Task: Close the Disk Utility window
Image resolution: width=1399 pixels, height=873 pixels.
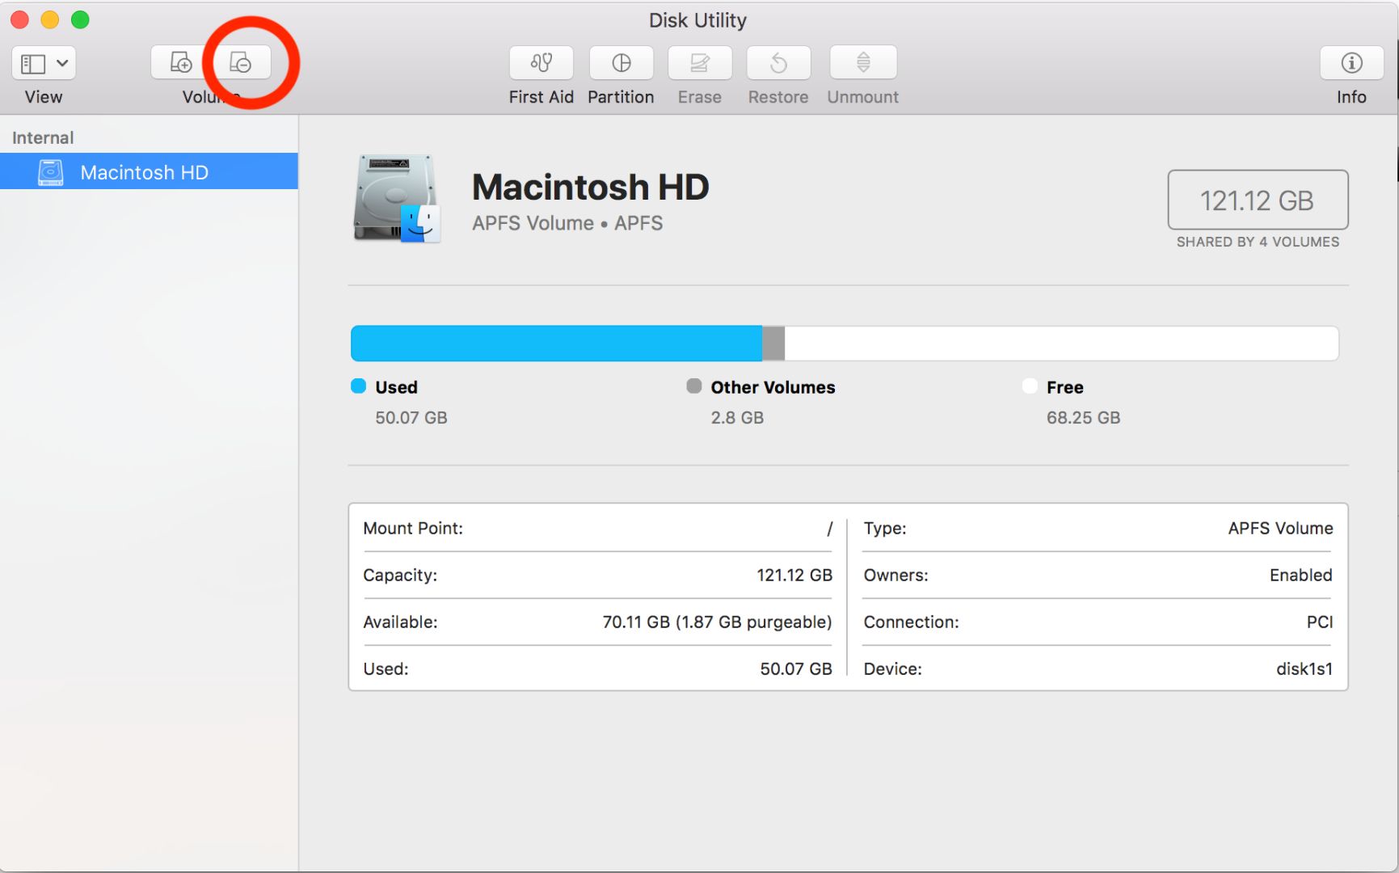Action: point(19,19)
